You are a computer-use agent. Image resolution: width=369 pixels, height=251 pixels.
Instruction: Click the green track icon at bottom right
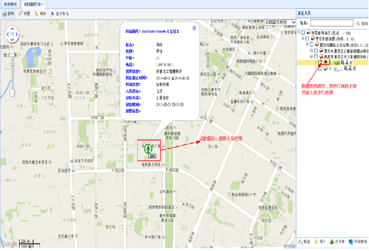(x=300, y=241)
